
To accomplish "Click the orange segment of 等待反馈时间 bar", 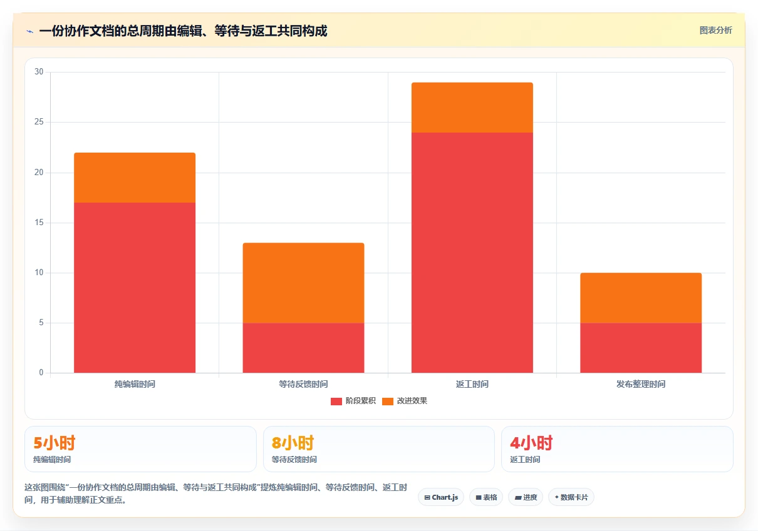I will (x=303, y=283).
